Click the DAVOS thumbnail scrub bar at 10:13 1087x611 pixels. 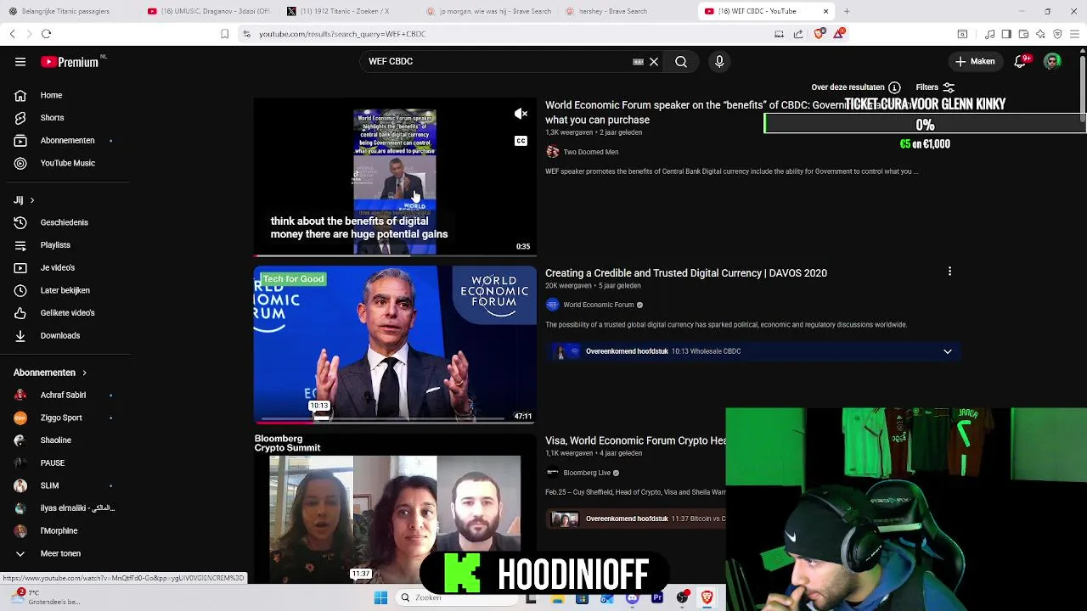[320, 418]
